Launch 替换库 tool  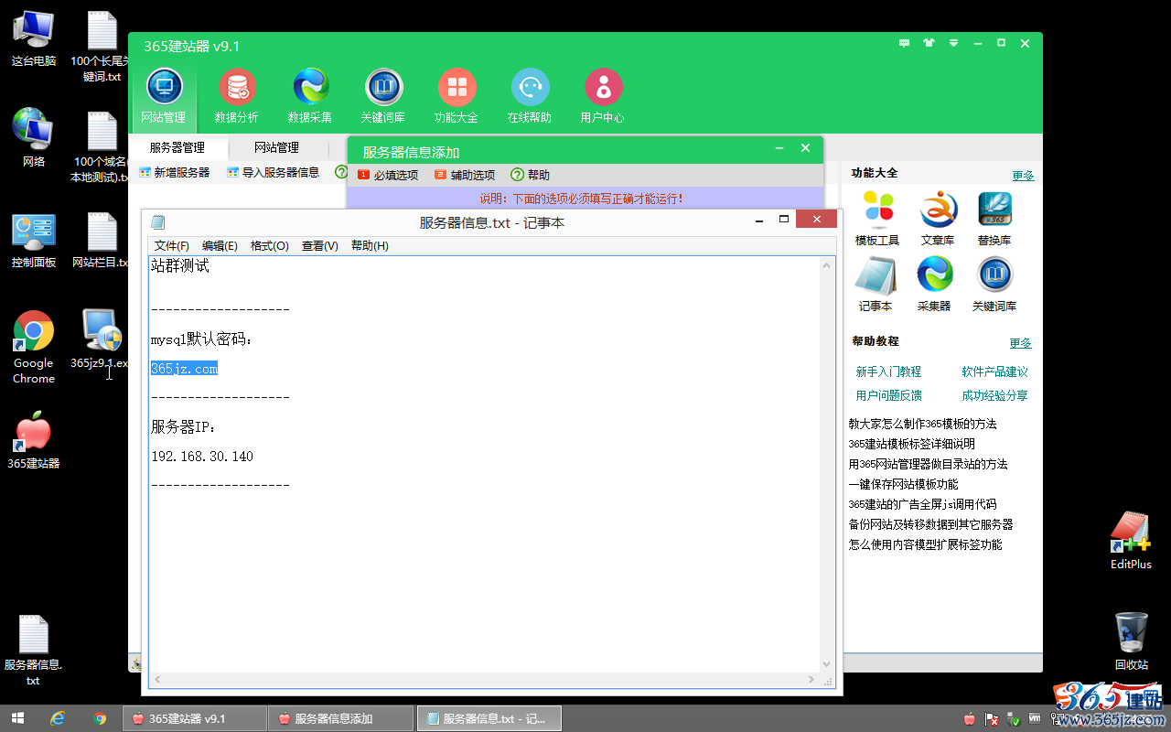[994, 219]
